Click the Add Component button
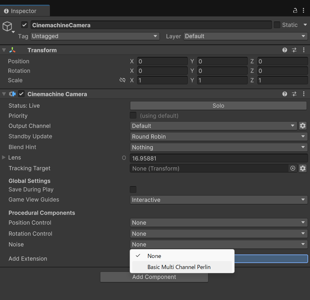310x300 pixels. (154, 277)
